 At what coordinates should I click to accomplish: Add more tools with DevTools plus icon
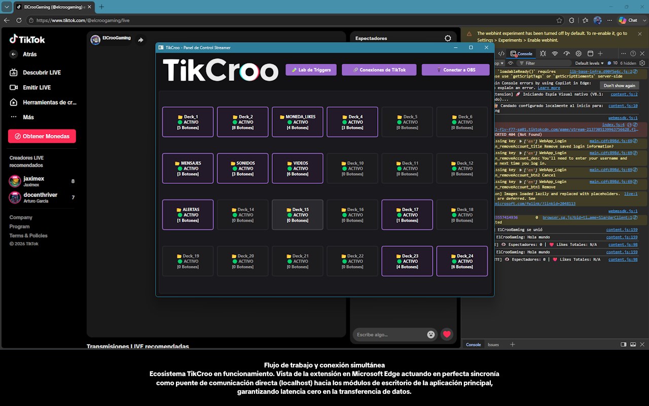[x=600, y=54]
